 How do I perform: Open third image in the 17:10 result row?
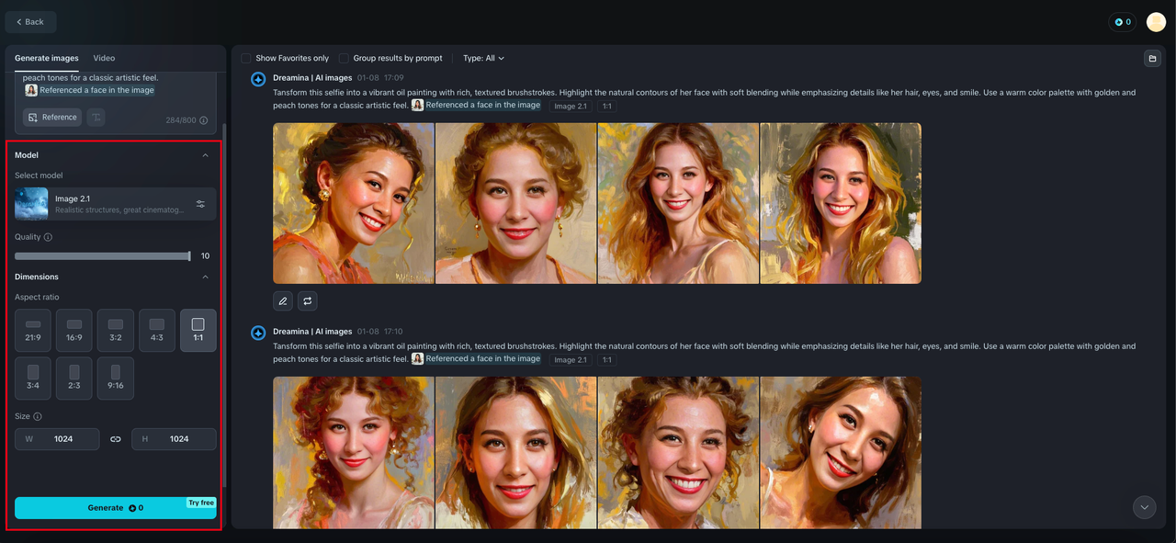pyautogui.click(x=679, y=453)
